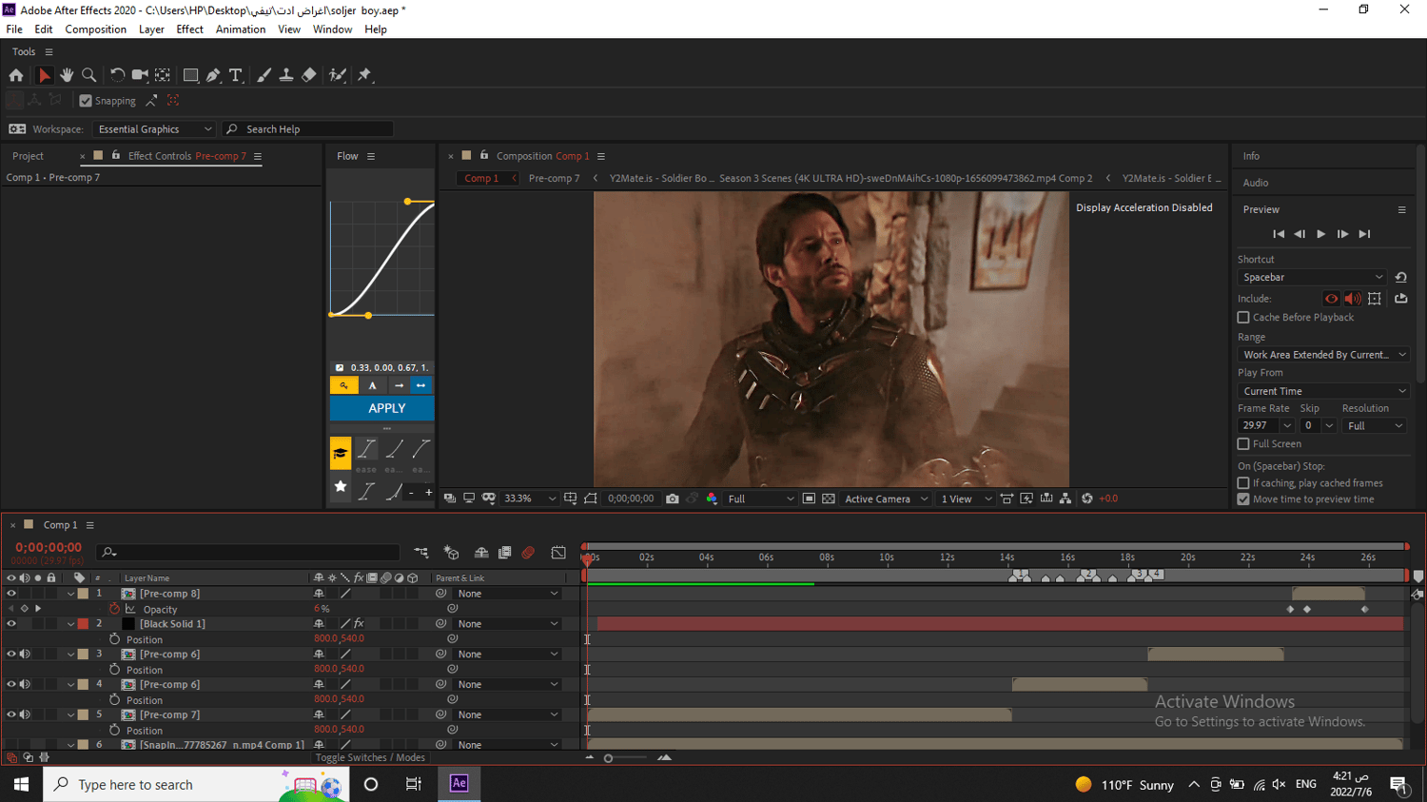
Task: Open the 33.3% magnification dropdown
Action: pyautogui.click(x=530, y=499)
